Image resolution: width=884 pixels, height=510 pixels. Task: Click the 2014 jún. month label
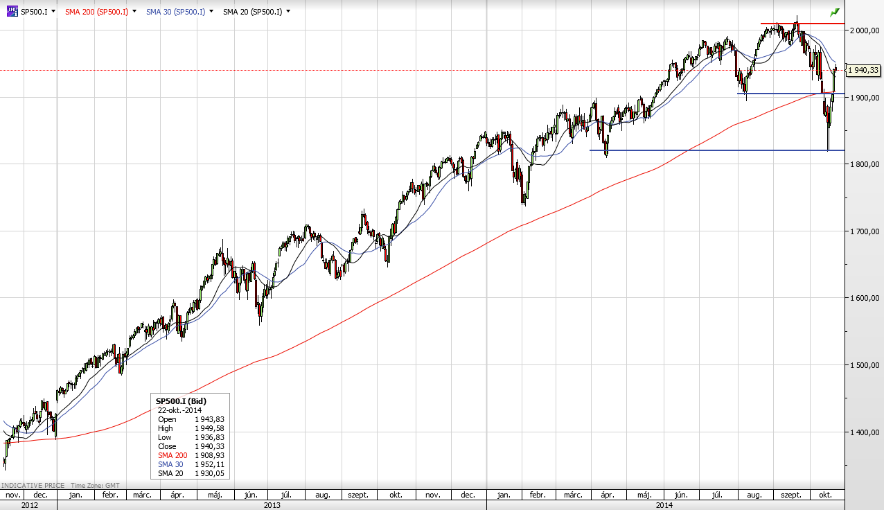(681, 495)
